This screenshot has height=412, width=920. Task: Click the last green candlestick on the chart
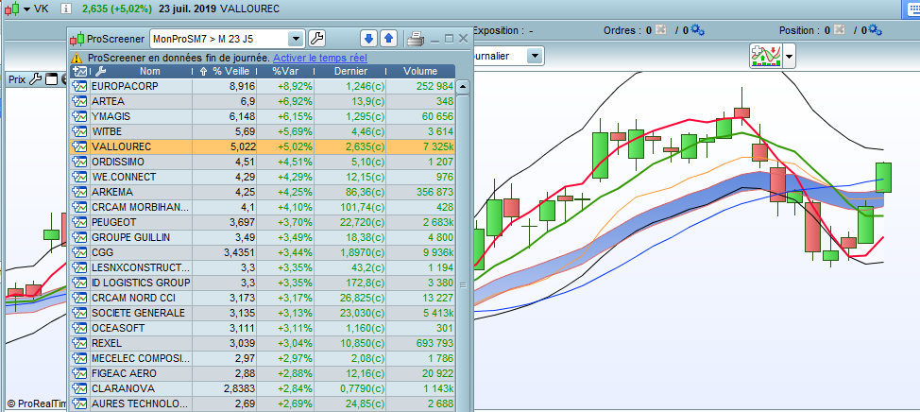[883, 178]
